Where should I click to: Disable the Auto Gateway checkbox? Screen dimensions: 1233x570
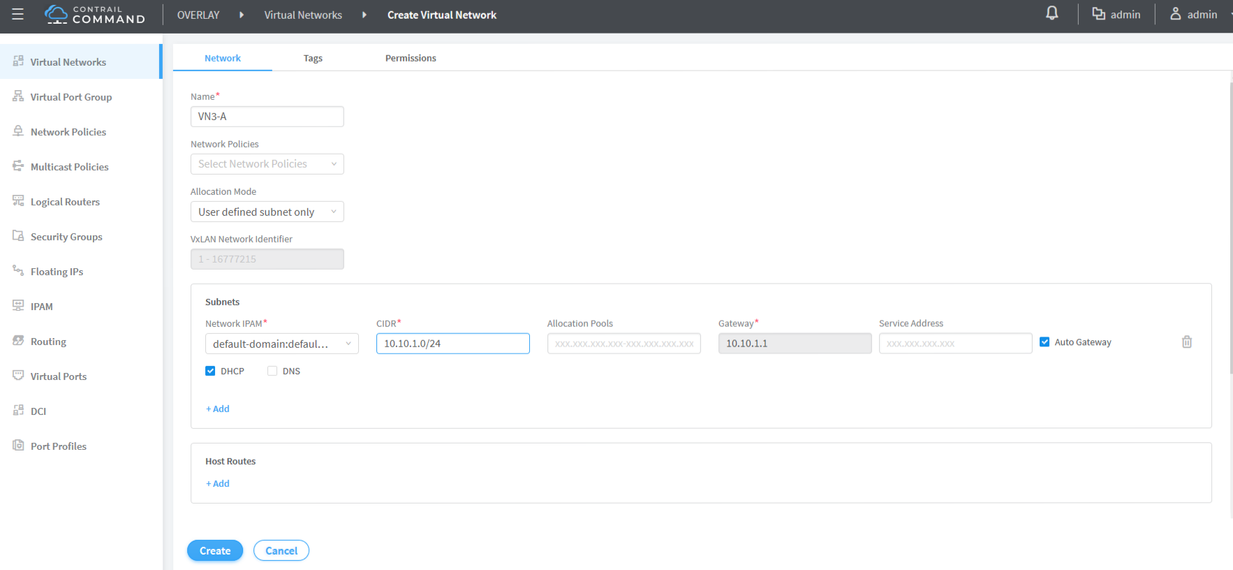[1044, 342]
